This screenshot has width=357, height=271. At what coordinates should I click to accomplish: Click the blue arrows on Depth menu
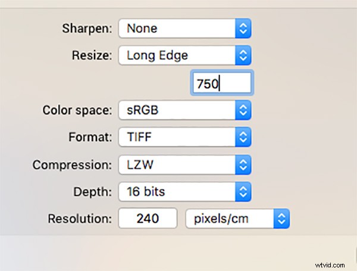pos(242,192)
